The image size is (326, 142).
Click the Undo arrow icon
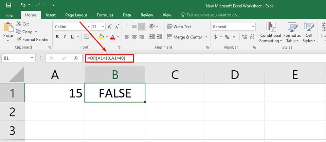tap(23, 4)
